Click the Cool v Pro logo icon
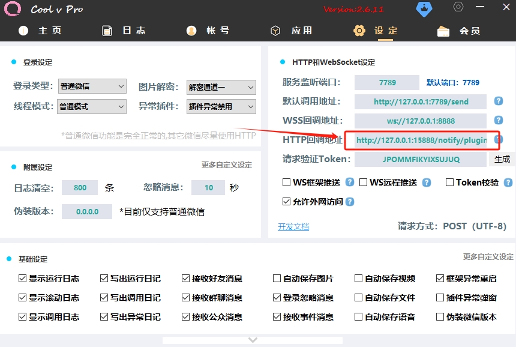The height and width of the screenshot is (347, 516). click(12, 9)
